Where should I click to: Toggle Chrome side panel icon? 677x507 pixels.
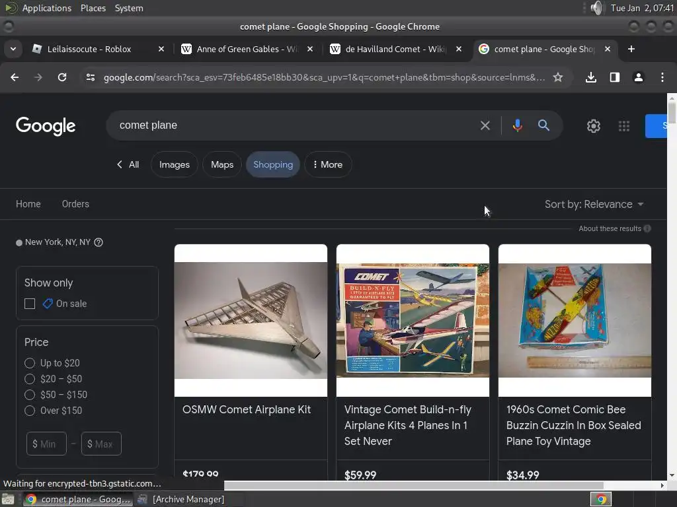[615, 77]
